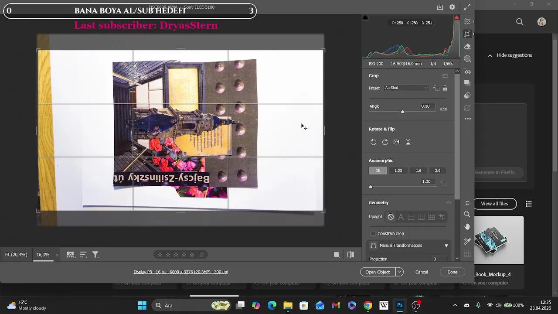
Task: Flip image horizontally
Action: click(x=396, y=142)
